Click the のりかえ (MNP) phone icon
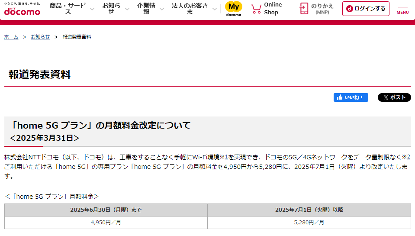415x236 pixels. pyautogui.click(x=304, y=9)
